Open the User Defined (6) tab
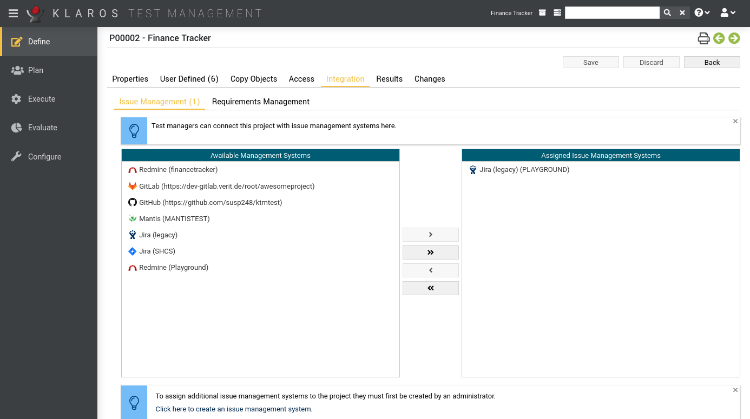 [189, 79]
